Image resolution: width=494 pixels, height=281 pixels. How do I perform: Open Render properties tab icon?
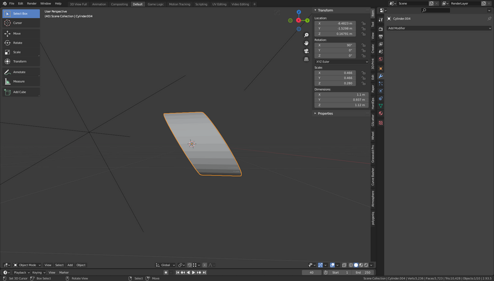[380, 29]
